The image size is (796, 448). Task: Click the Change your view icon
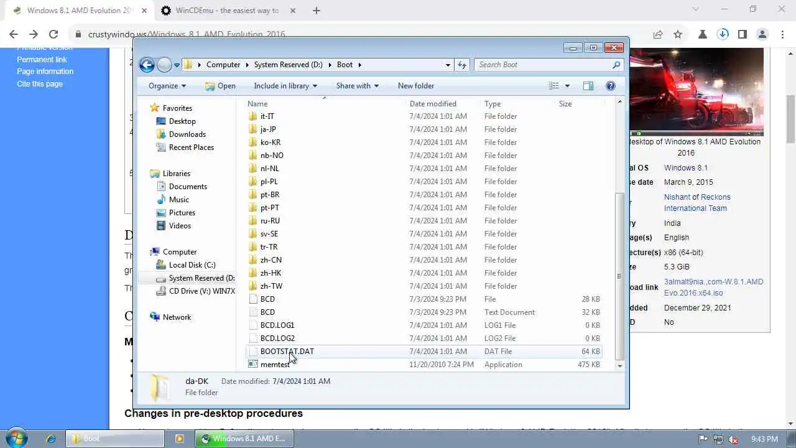(554, 86)
